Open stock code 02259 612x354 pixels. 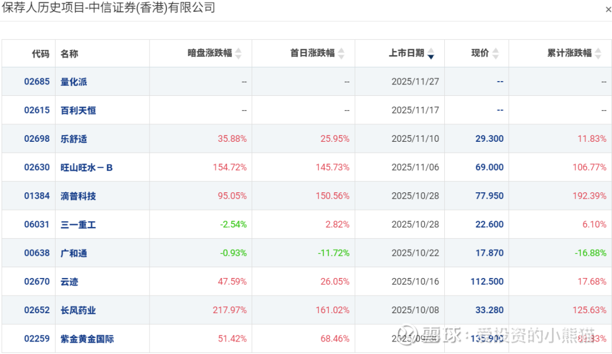[37, 338]
